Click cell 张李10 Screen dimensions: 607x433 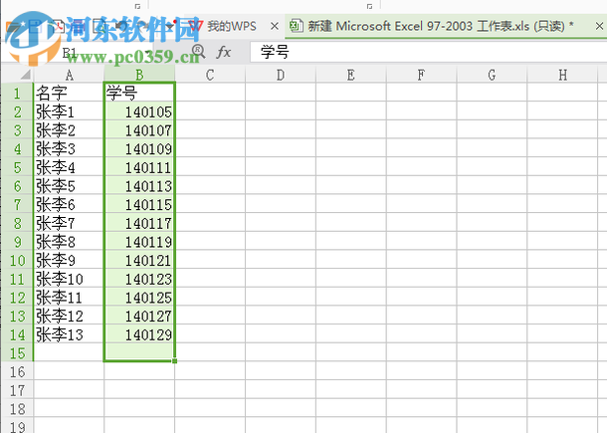(69, 279)
